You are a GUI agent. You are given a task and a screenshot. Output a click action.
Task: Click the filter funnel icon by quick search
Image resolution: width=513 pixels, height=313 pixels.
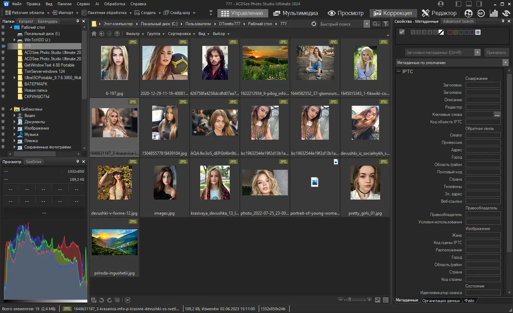click(386, 24)
